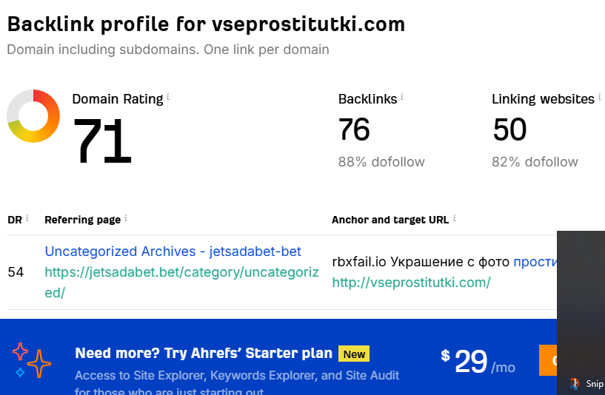
Task: Click the info icon next to Backlinks
Action: 402,96
